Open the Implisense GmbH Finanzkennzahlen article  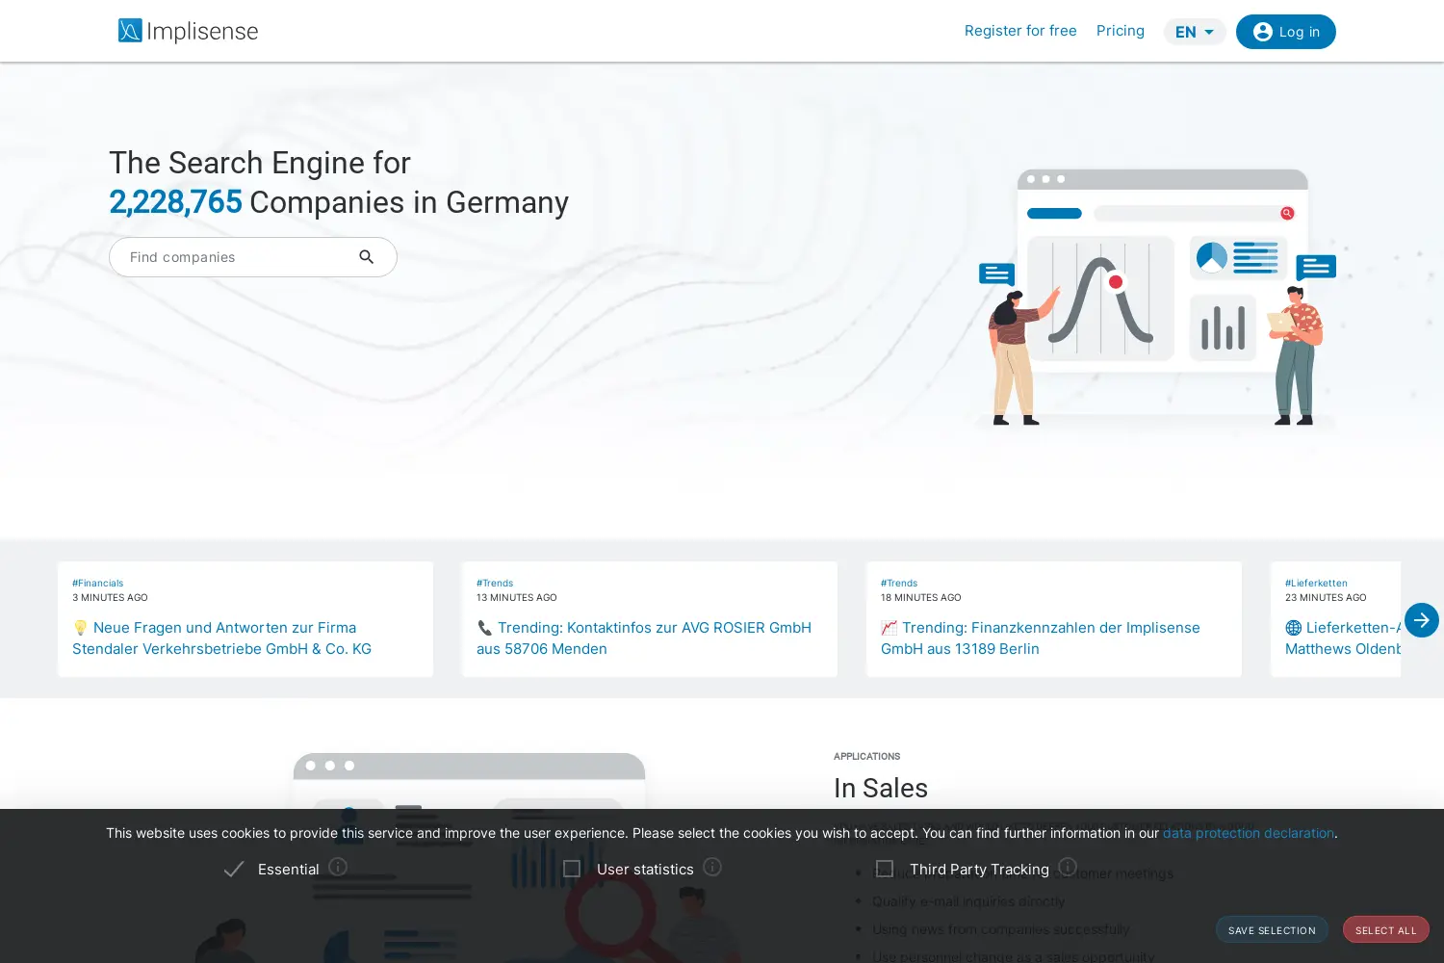[1041, 638]
